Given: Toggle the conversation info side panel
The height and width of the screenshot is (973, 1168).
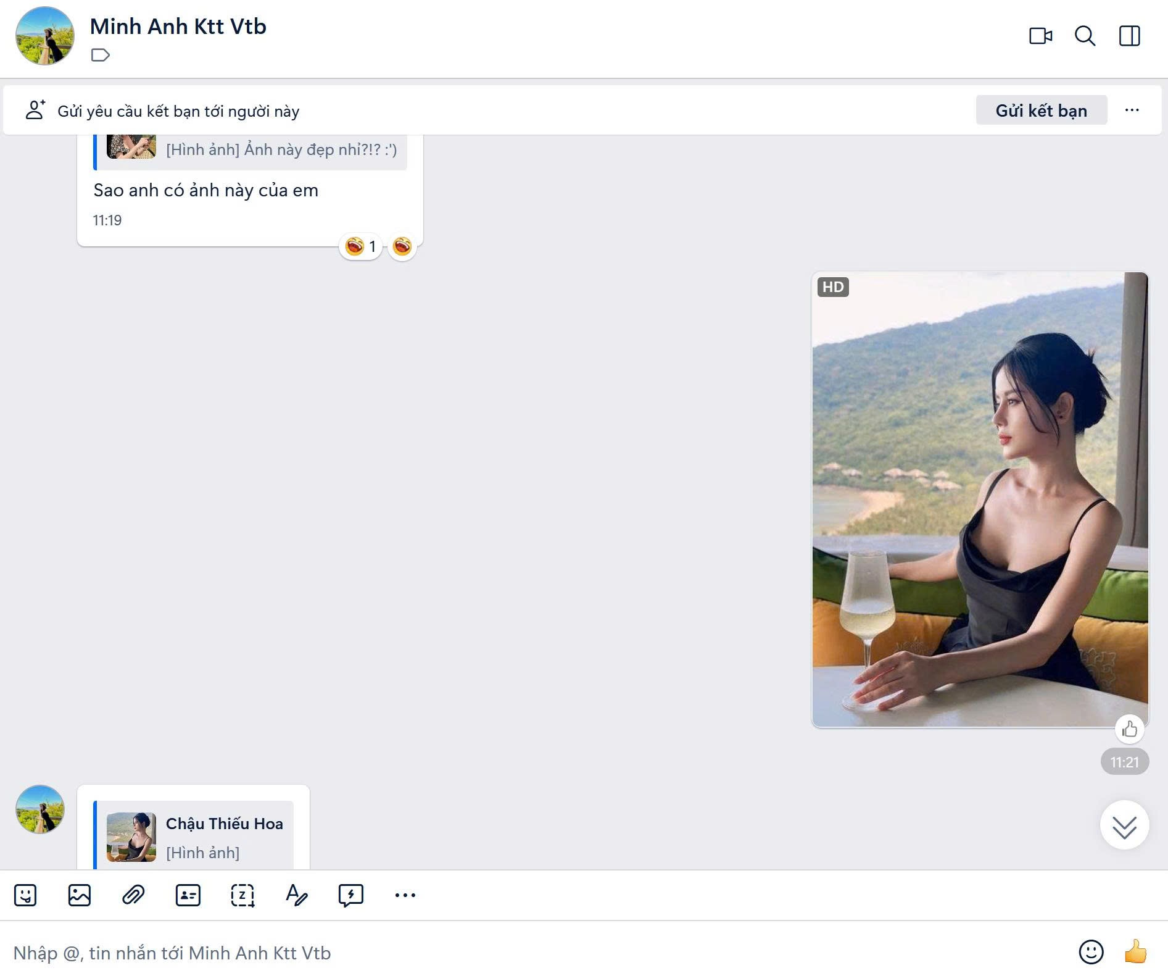Looking at the screenshot, I should 1129,36.
